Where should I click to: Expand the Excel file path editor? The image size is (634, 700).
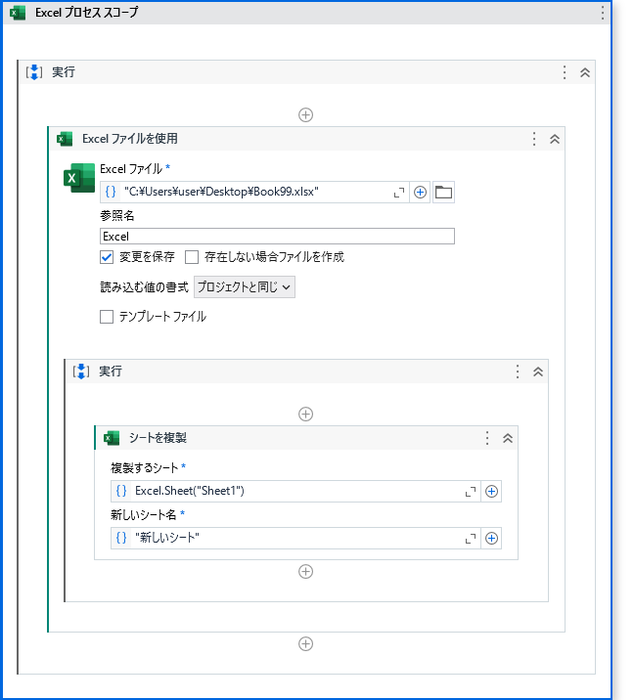[x=398, y=193]
